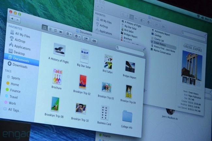Click the Wi-Fi icon in menu bar
212x141 pixels.
(x=198, y=16)
